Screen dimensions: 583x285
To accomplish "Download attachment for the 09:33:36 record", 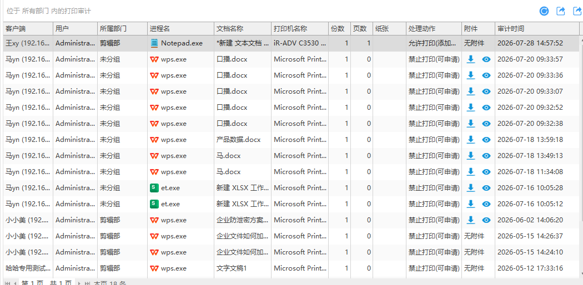I will coord(471,75).
